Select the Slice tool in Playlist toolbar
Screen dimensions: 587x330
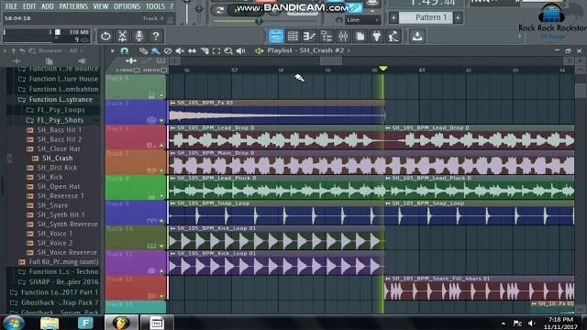205,51
